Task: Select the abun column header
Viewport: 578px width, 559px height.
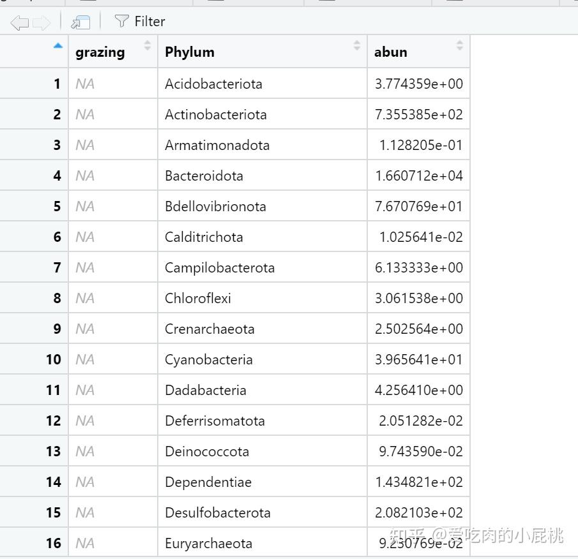Action: tap(418, 52)
